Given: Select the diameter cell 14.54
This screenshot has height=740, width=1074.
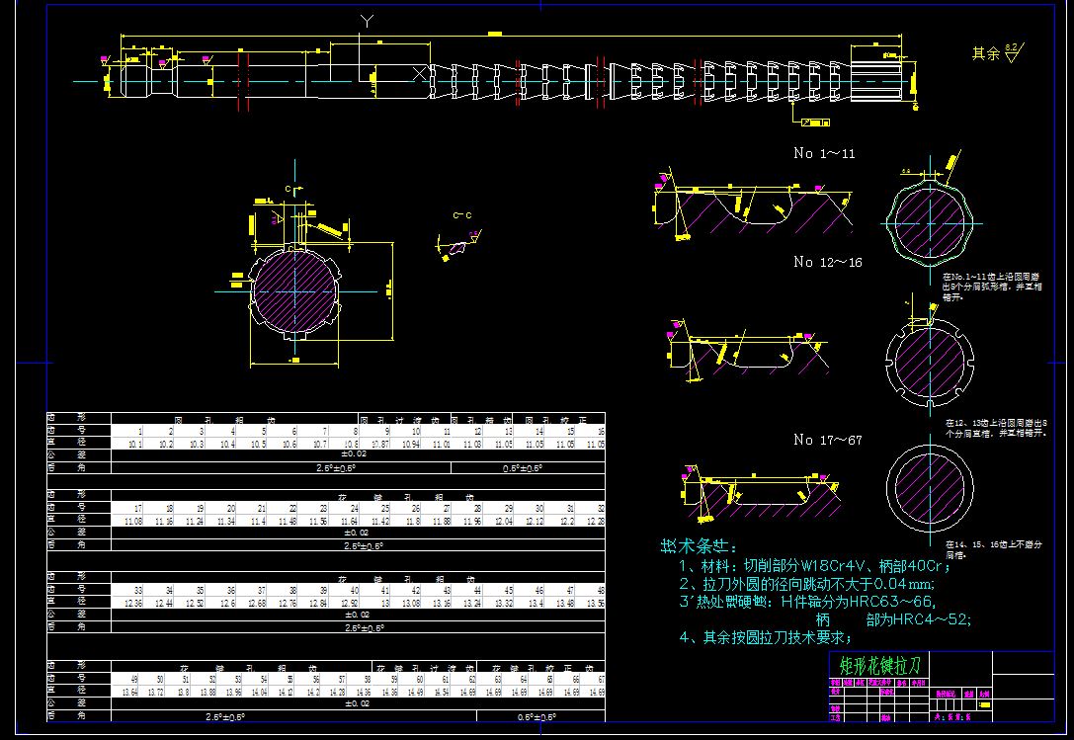Looking at the screenshot, I should tap(441, 693).
